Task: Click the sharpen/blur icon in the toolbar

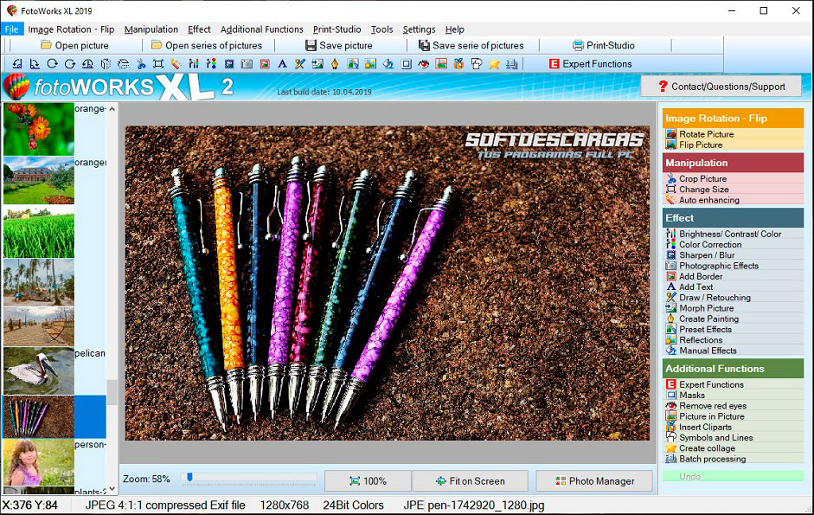Action: (x=229, y=64)
